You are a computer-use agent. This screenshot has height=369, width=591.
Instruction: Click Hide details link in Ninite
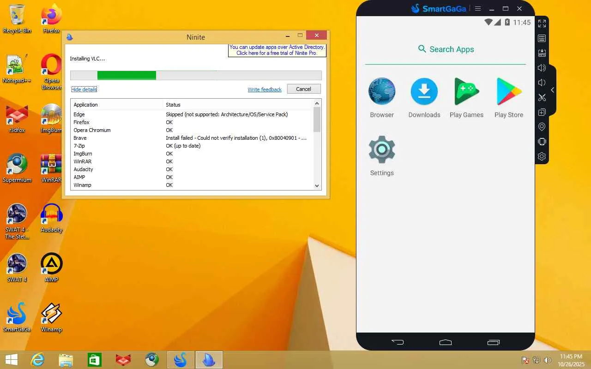point(84,89)
